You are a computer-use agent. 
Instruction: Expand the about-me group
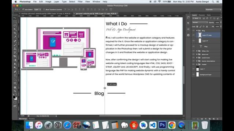(x=197, y=54)
